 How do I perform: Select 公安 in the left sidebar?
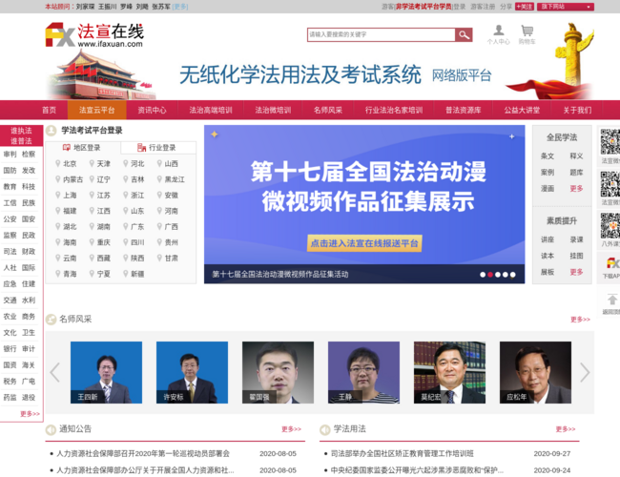pos(10,218)
